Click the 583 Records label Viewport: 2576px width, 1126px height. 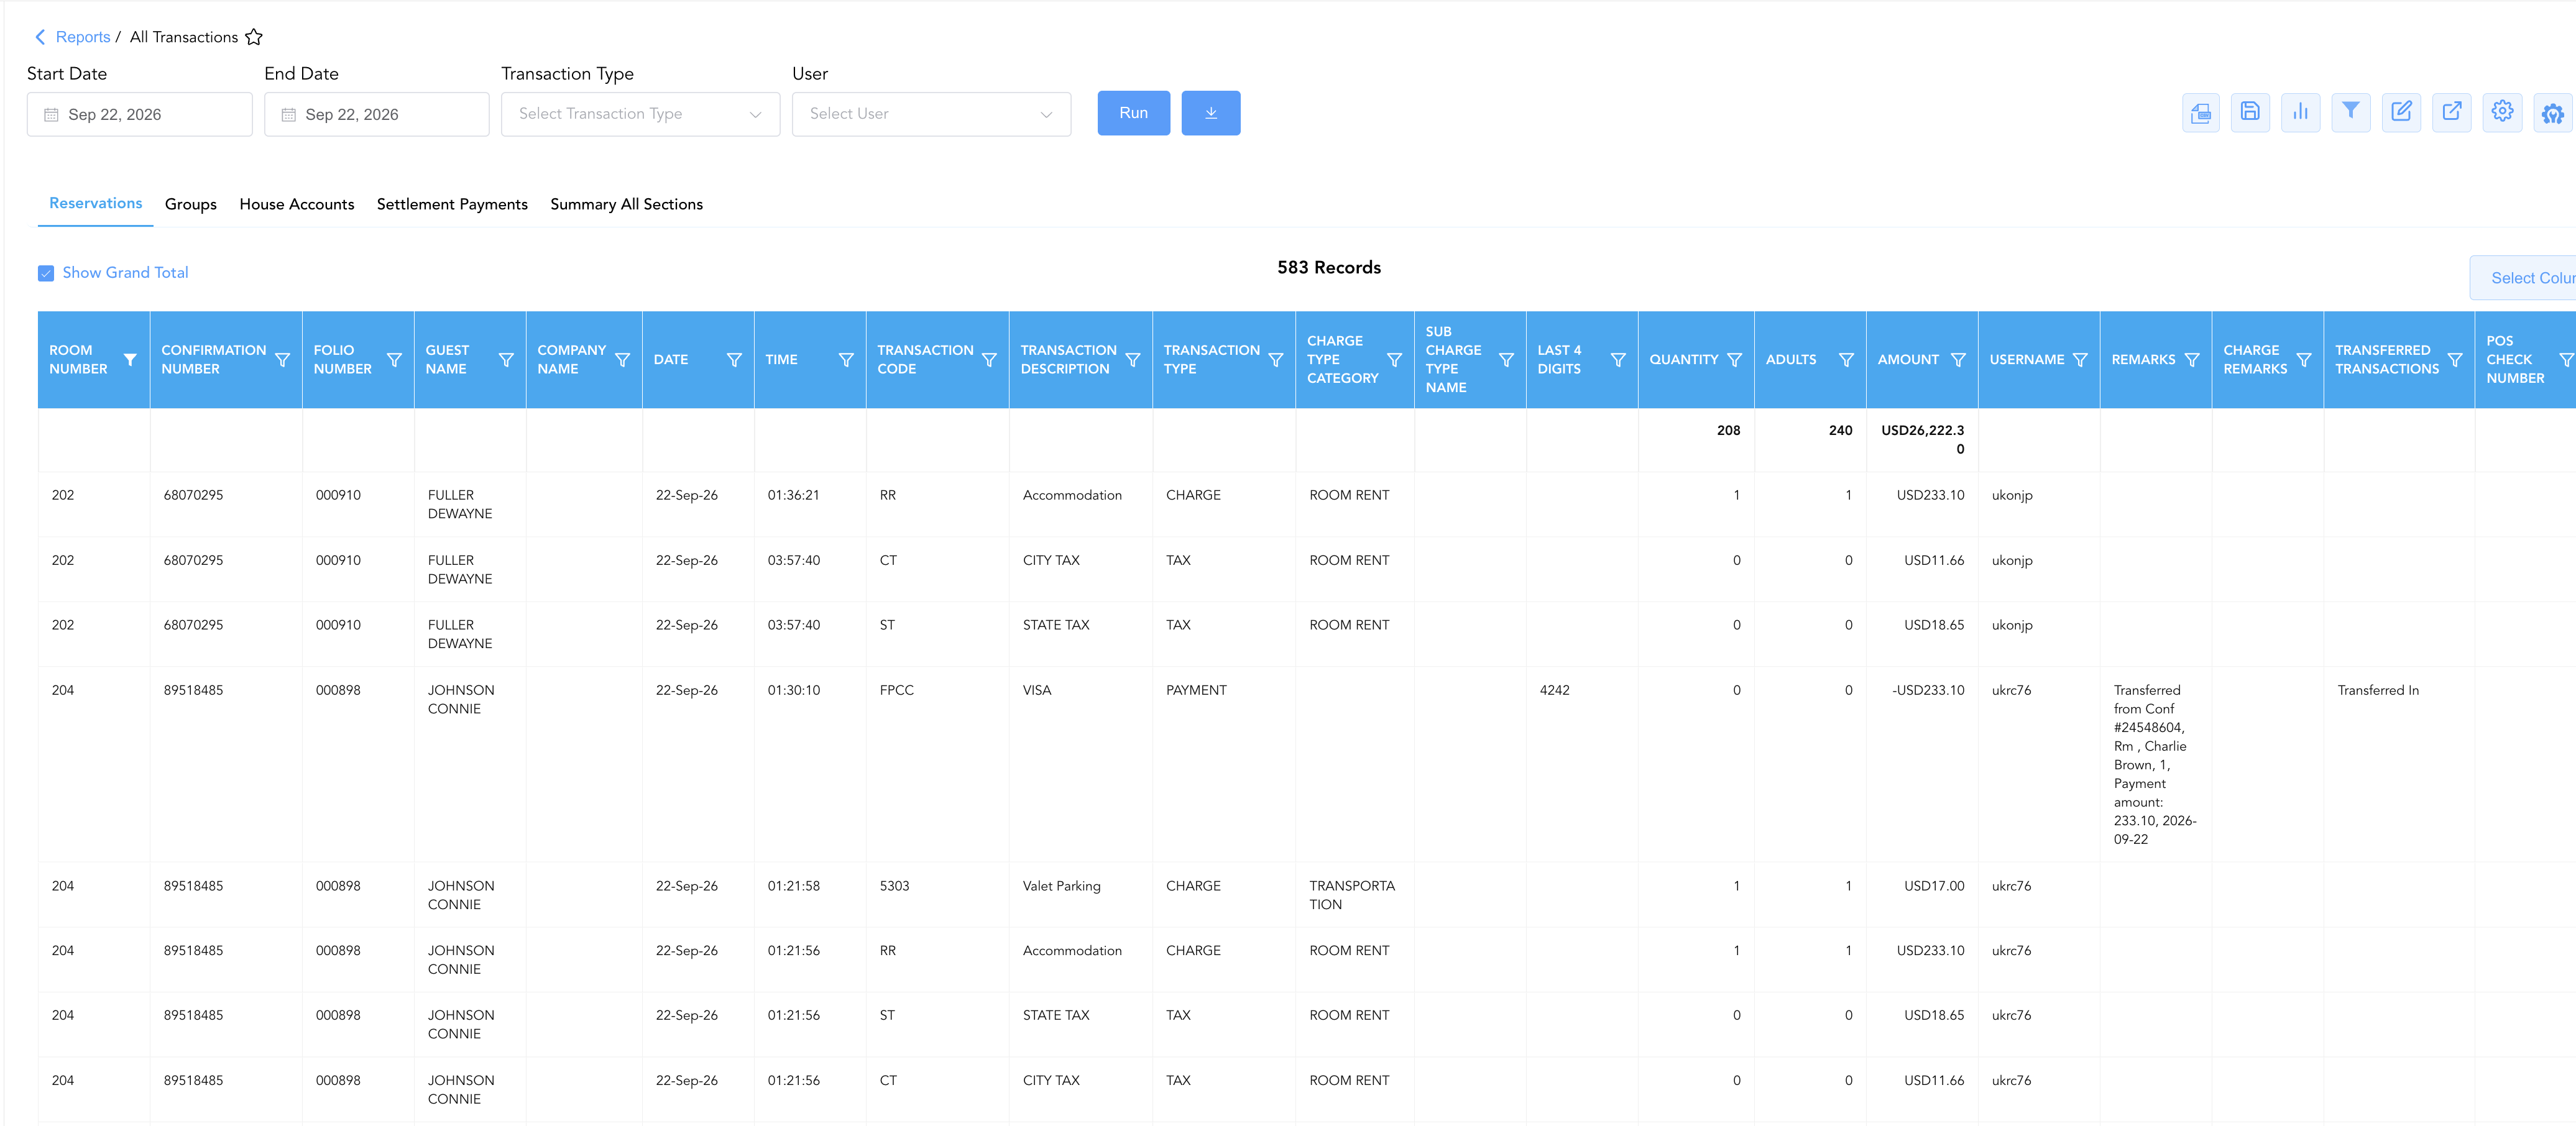(x=1328, y=268)
